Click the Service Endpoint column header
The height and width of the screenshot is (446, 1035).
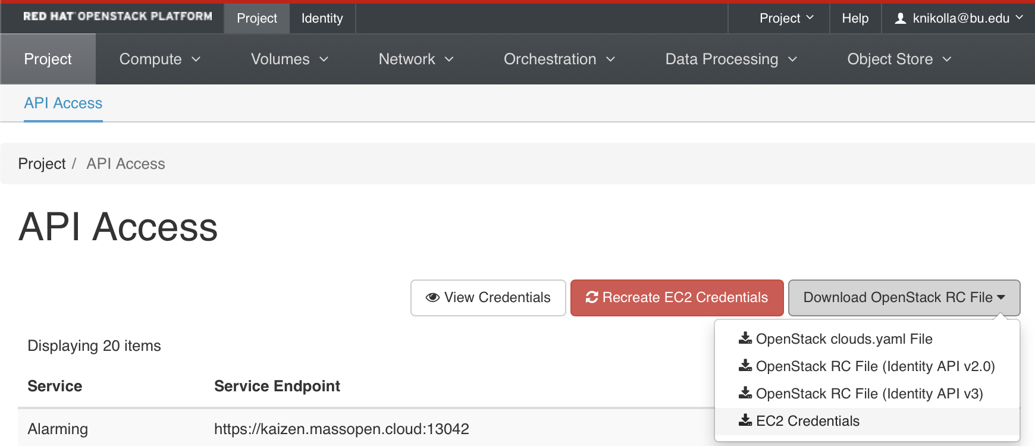[x=277, y=386]
